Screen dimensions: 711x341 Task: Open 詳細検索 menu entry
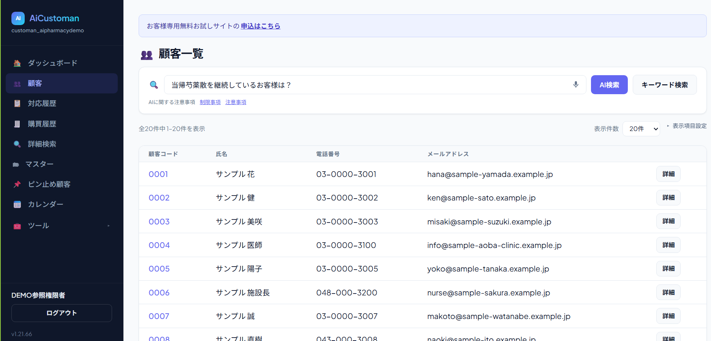coord(62,144)
